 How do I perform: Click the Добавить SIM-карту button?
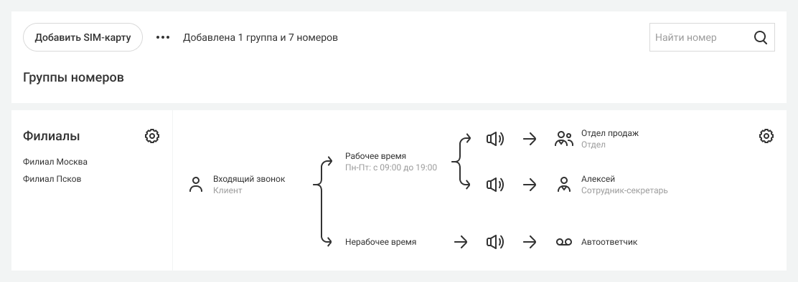click(x=83, y=37)
